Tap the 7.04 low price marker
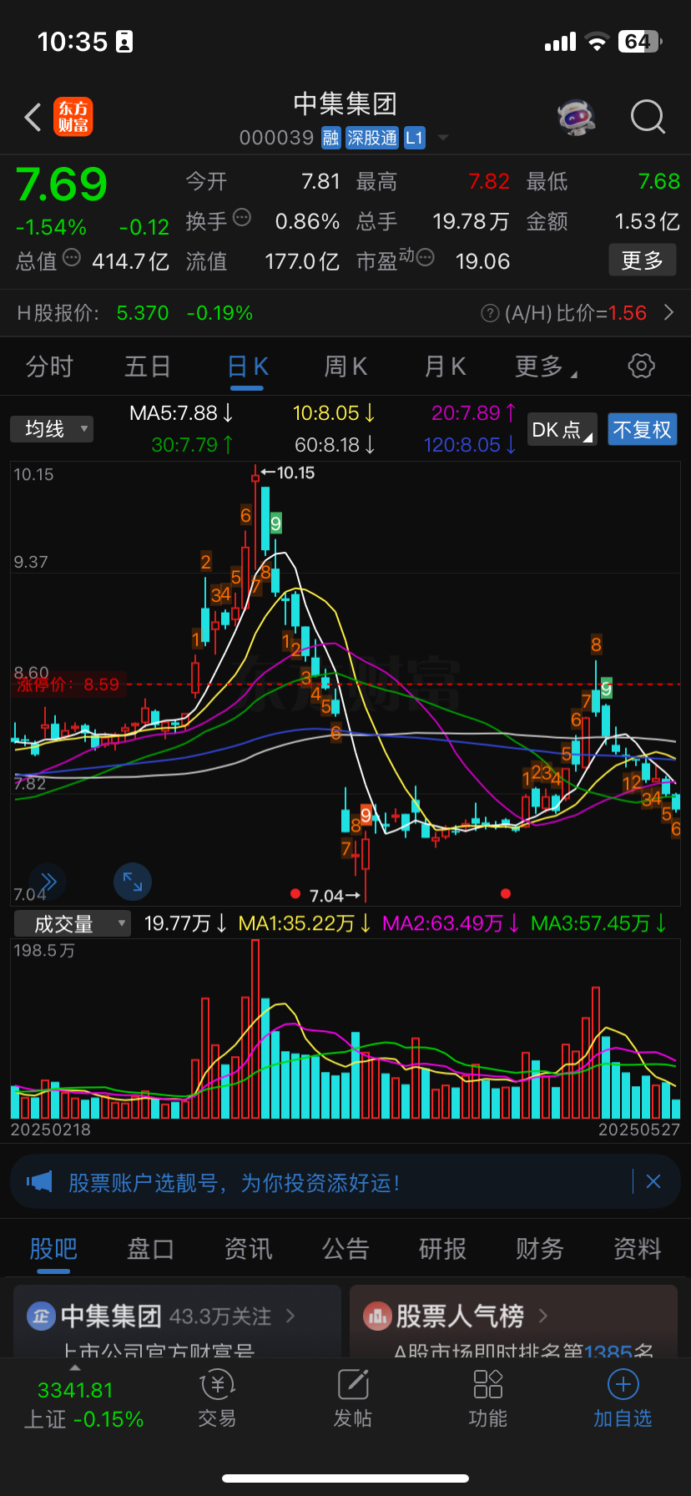The image size is (691, 1496). [335, 896]
